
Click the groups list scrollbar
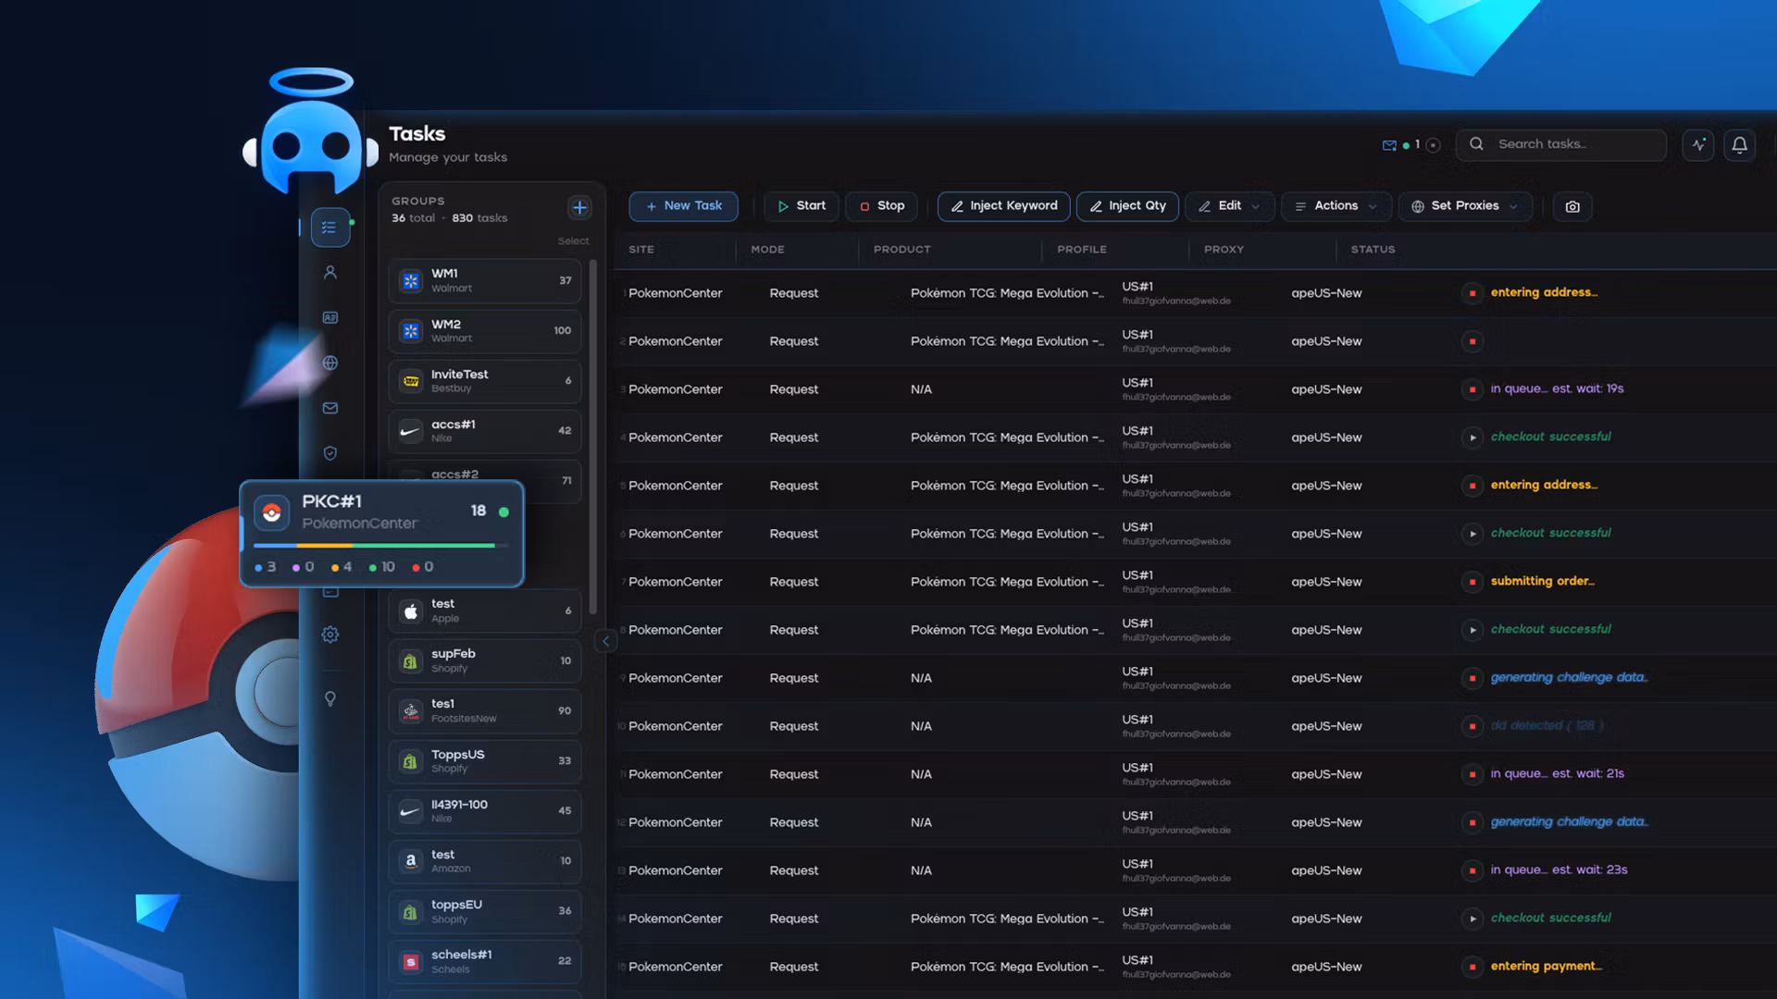592,437
